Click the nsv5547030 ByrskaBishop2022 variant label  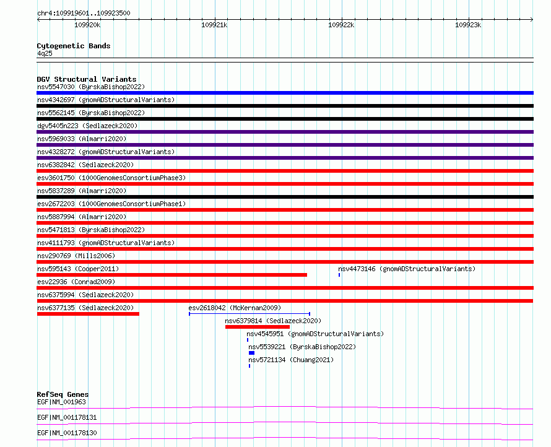pos(91,87)
